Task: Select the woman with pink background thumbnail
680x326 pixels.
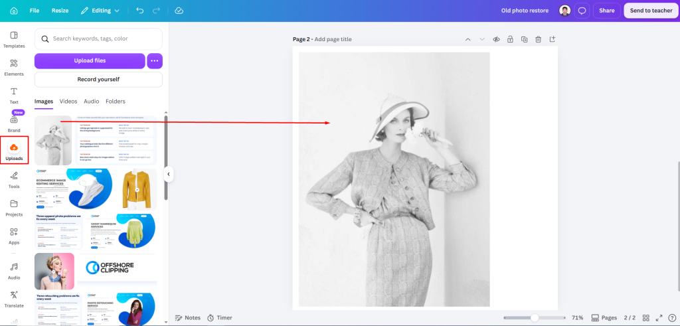Action: (x=54, y=272)
